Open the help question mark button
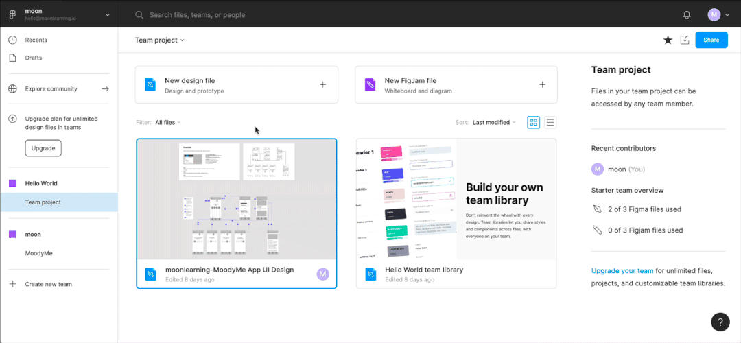 click(720, 322)
